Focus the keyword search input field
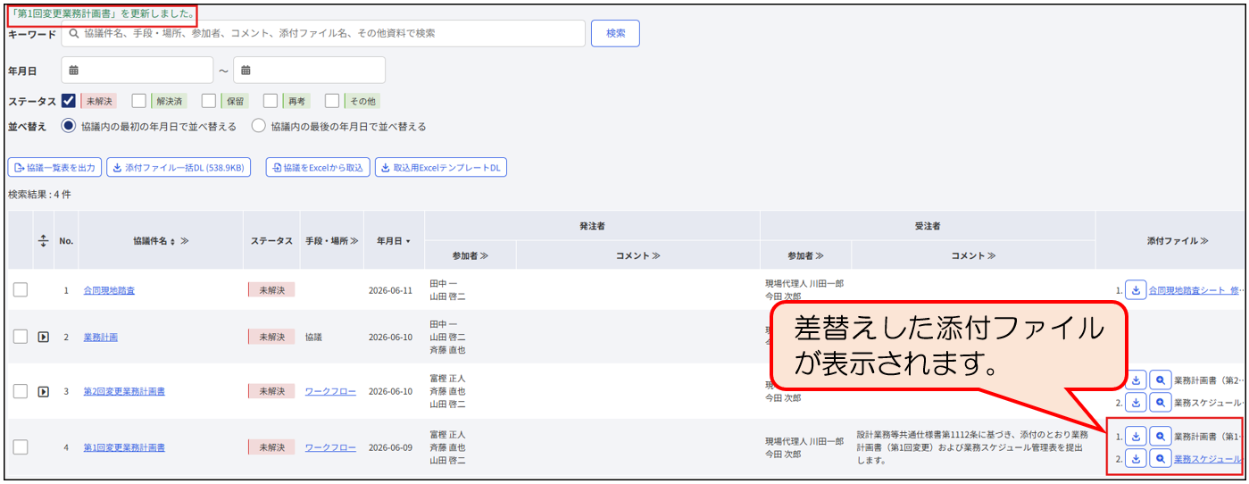This screenshot has width=1249, height=484. [x=323, y=33]
